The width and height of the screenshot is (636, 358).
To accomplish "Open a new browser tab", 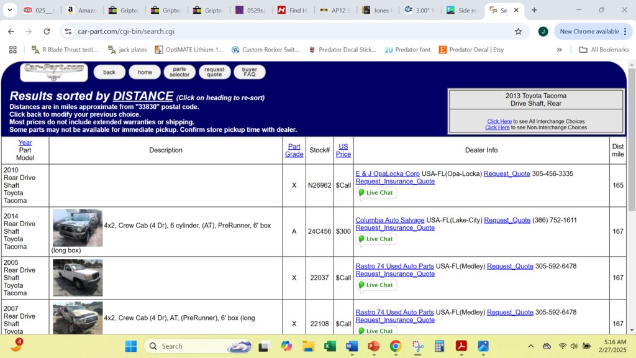I will coord(534,10).
